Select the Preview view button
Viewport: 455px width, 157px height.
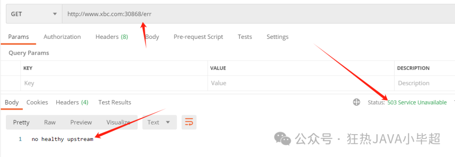click(81, 122)
